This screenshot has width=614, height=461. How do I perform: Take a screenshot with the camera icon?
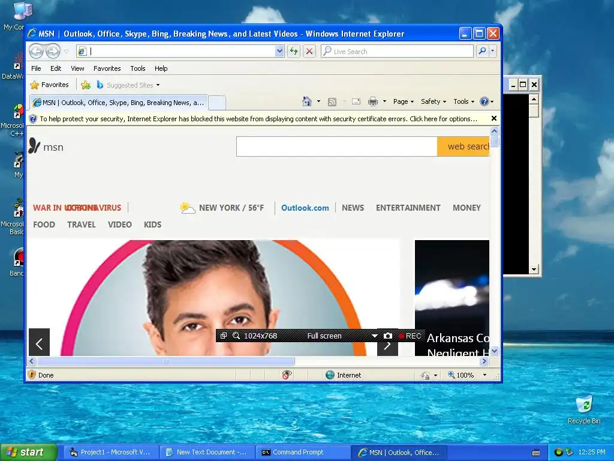click(x=388, y=336)
